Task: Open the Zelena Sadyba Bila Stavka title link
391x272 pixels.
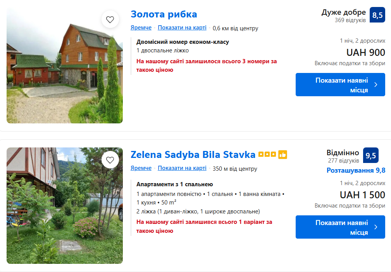Action: (x=193, y=154)
